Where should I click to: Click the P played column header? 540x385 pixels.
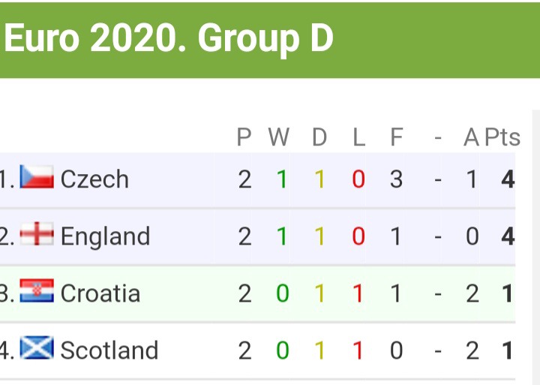(x=244, y=137)
